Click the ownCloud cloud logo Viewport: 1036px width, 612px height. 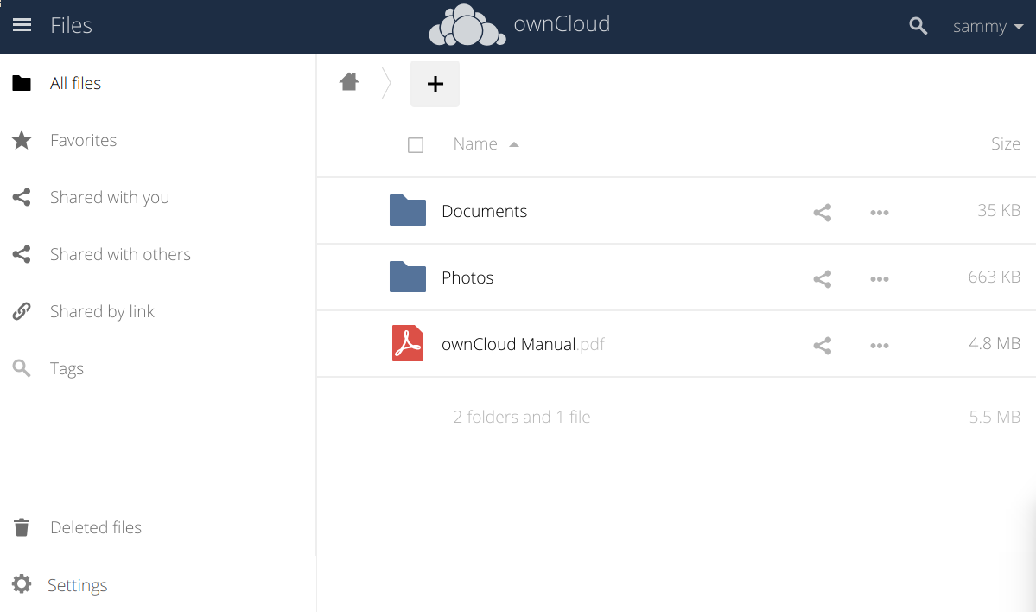coord(467,26)
